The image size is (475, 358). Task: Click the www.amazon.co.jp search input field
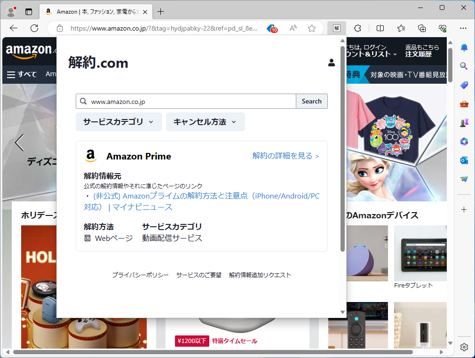pyautogui.click(x=186, y=101)
